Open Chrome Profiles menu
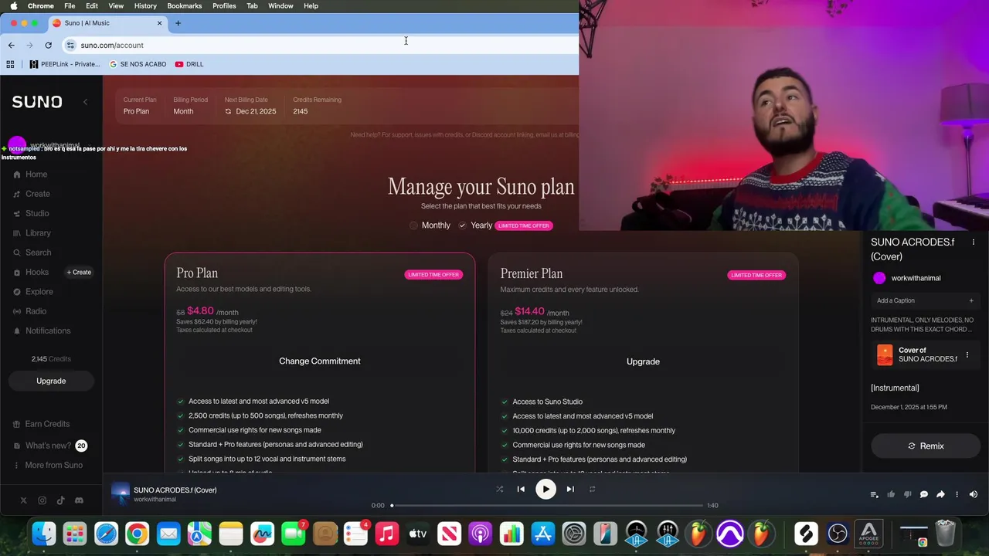This screenshot has height=556, width=989. [224, 5]
